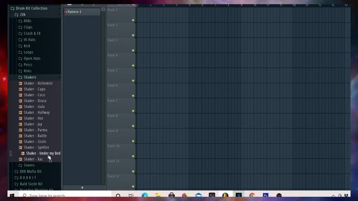The width and height of the screenshot is (358, 201).
Task: Mute Track 2 with its green dot
Action: point(133,35)
